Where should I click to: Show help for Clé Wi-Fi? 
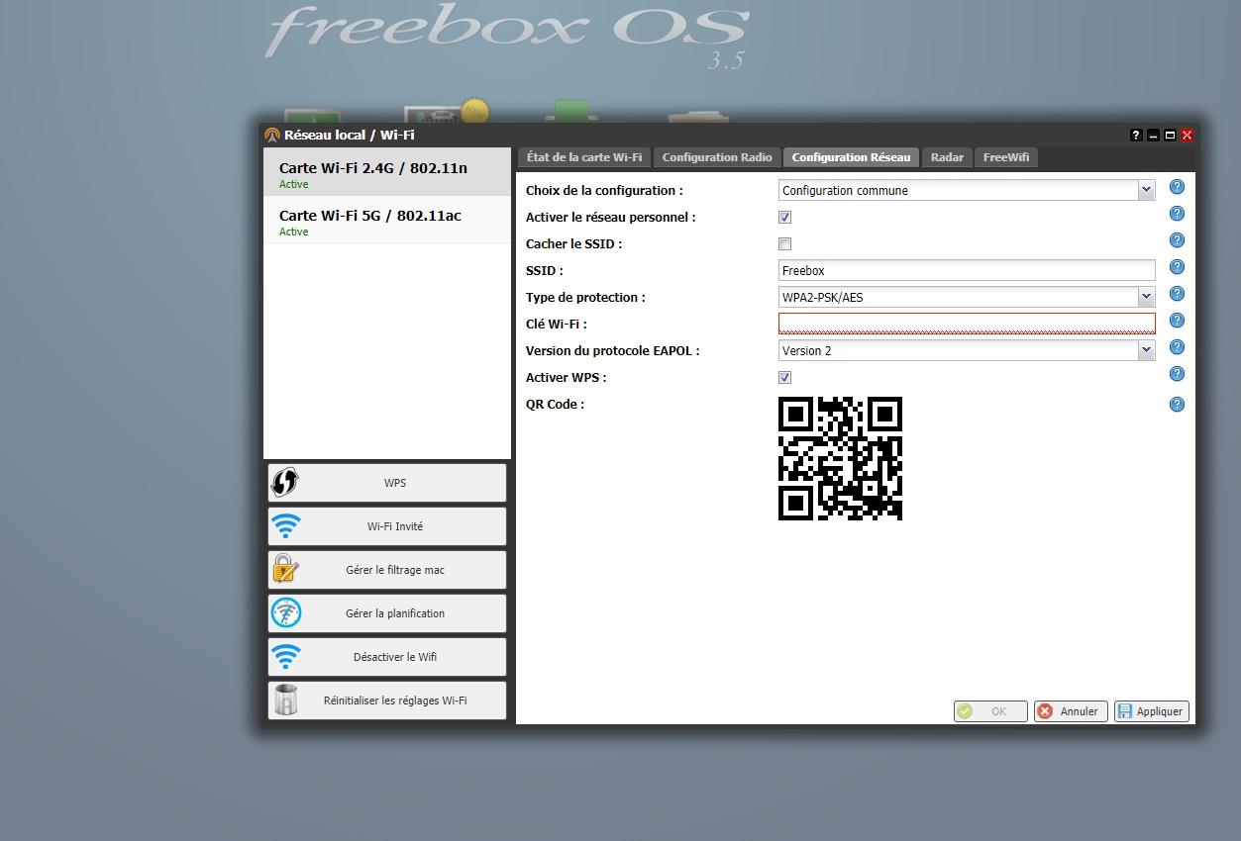pos(1177,321)
